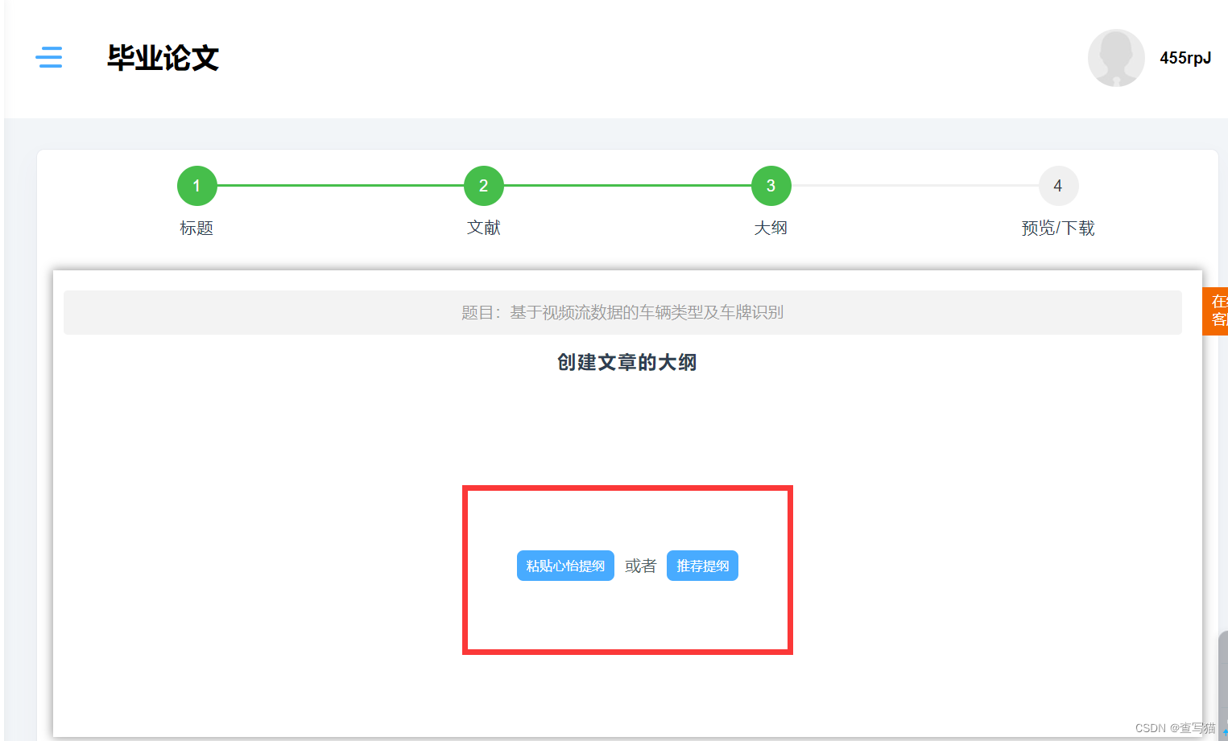Click the 毕业论文 page title
This screenshot has width=1228, height=741.
click(163, 58)
